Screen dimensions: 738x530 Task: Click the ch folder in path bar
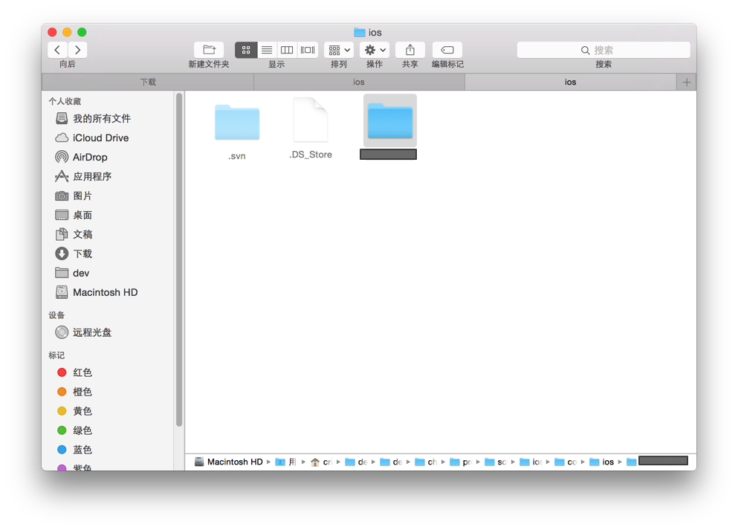pos(427,462)
